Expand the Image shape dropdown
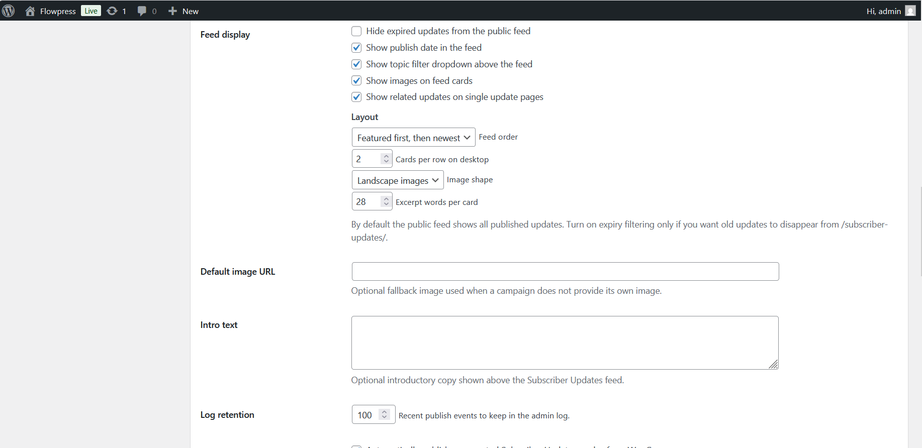922x448 pixels. coord(398,180)
